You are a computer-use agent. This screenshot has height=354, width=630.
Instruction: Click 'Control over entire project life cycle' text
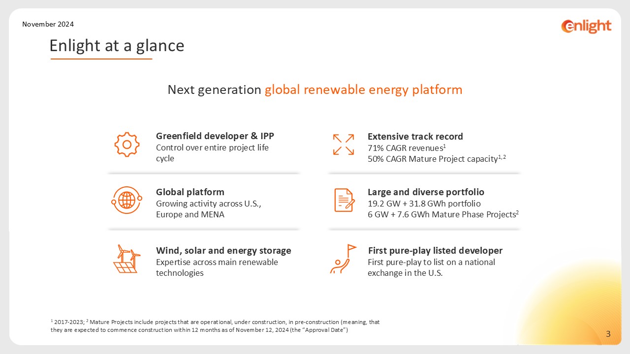212,153
